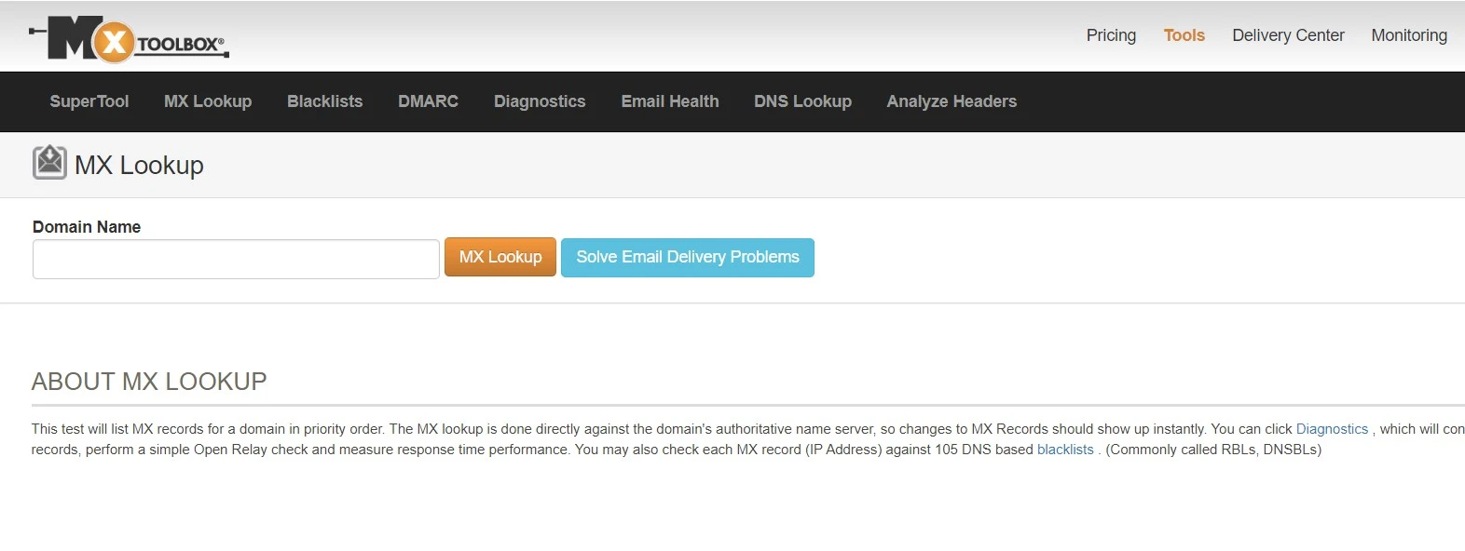Screen dimensions: 1465x551
Task: Switch to the SuperTool tab
Action: pos(89,101)
